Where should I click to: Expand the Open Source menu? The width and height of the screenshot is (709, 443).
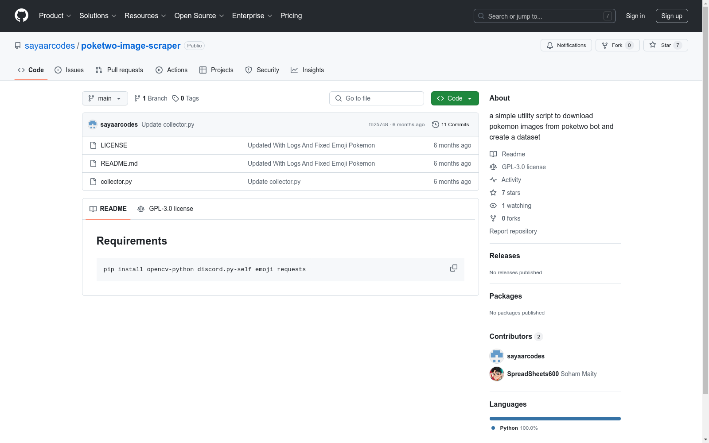pyautogui.click(x=199, y=16)
